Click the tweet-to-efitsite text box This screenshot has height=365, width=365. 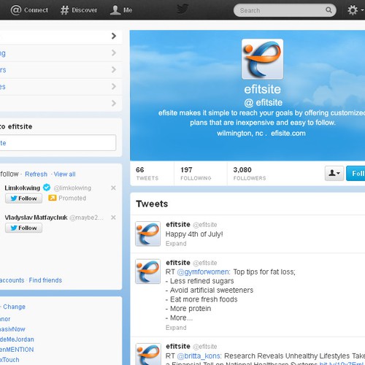[58, 143]
